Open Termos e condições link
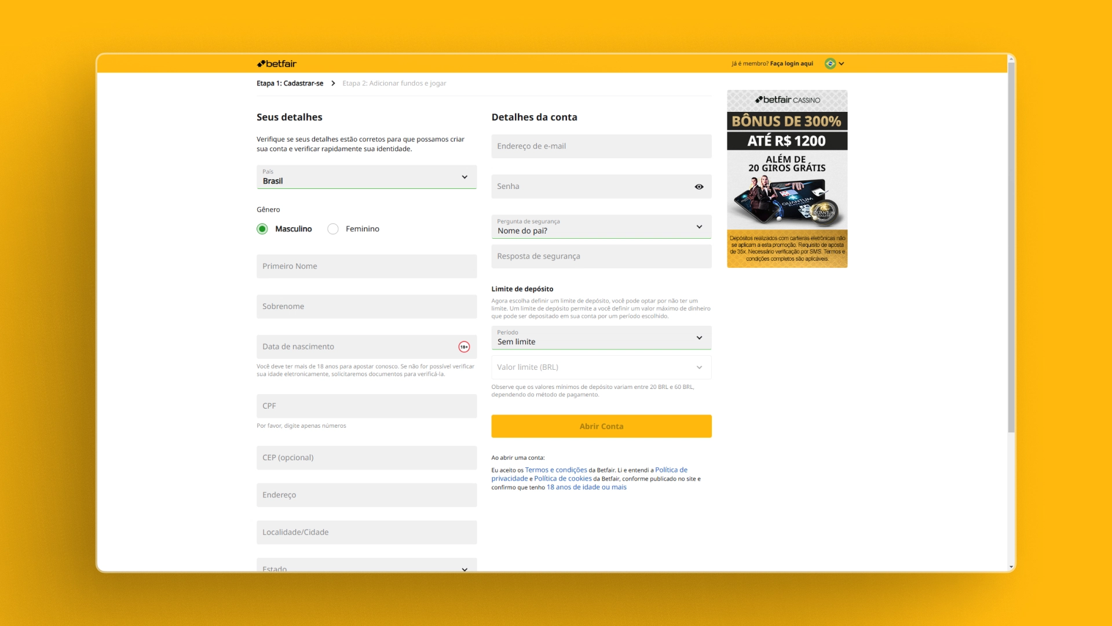This screenshot has width=1112, height=626. click(x=555, y=470)
